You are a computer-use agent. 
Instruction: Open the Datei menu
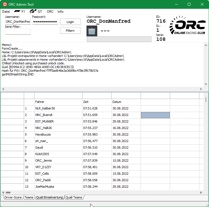point(6,12)
